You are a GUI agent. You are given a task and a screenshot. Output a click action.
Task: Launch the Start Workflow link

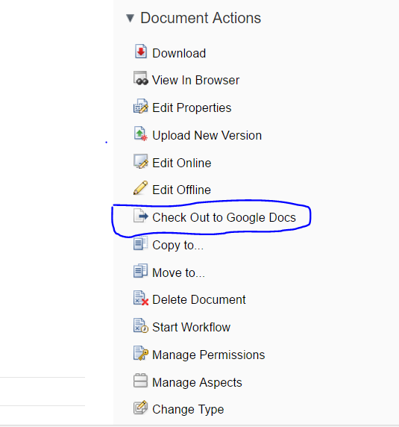[191, 327]
